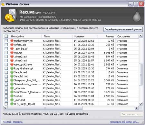Viewport: 145px width, 125px height.
Task: Click the vertical scrollbar up arrow
Action: (141, 36)
